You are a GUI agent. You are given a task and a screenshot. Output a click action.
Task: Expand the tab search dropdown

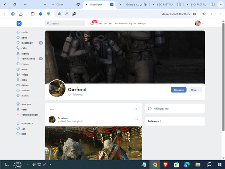[x=220, y=5]
